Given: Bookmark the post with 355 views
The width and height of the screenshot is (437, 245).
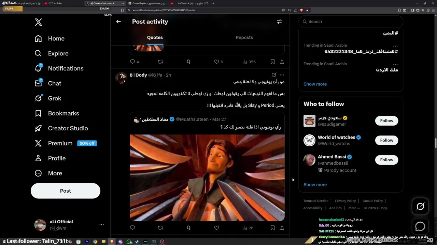Looking at the screenshot, I should click(x=272, y=62).
